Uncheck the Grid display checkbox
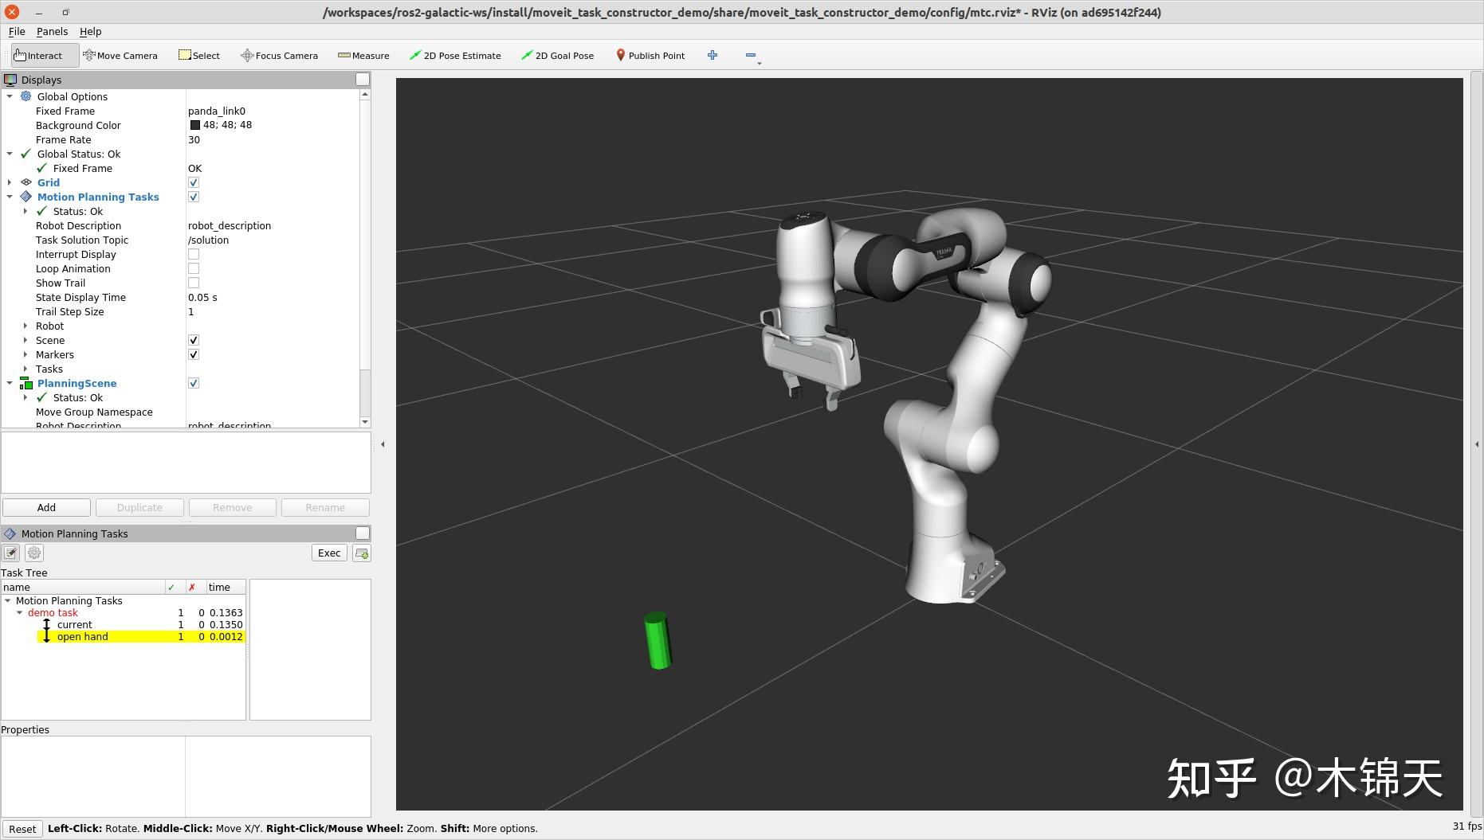The width and height of the screenshot is (1484, 840). click(x=194, y=182)
